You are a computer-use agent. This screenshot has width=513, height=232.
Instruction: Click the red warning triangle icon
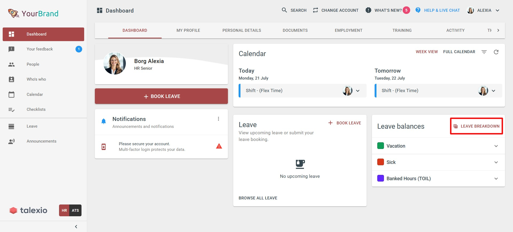219,146
